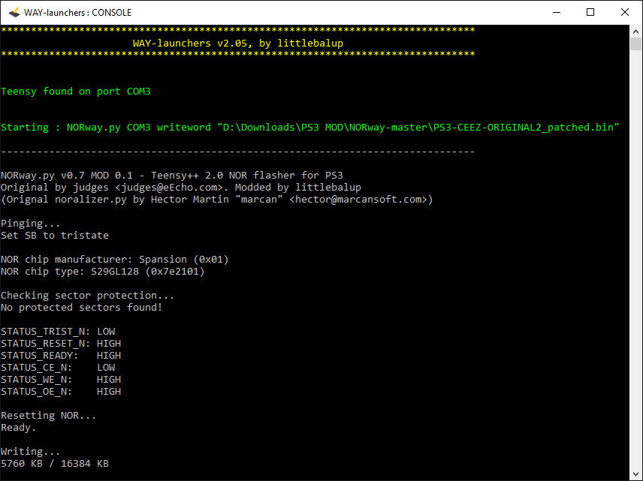Minimize the WAY-launchers console window
643x481 pixels.
[x=557, y=12]
